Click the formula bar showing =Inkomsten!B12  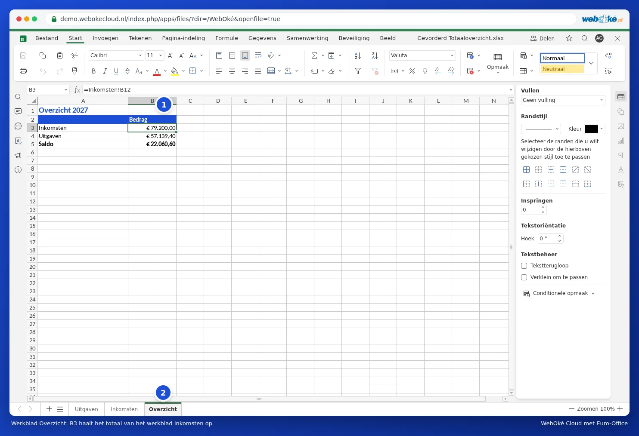point(295,90)
